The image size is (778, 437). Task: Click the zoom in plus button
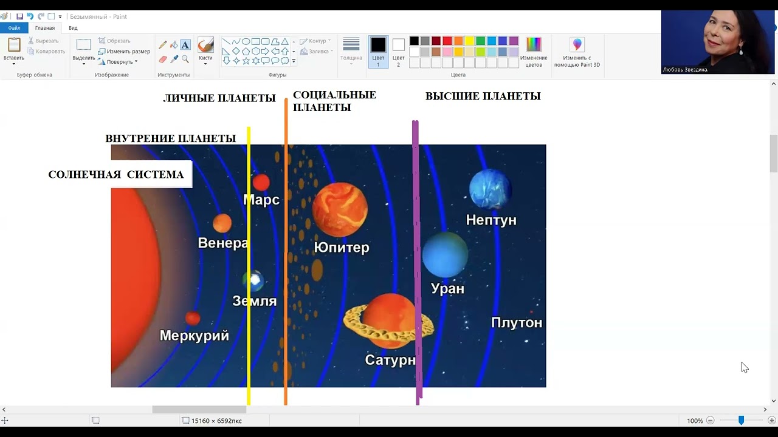coord(772,420)
